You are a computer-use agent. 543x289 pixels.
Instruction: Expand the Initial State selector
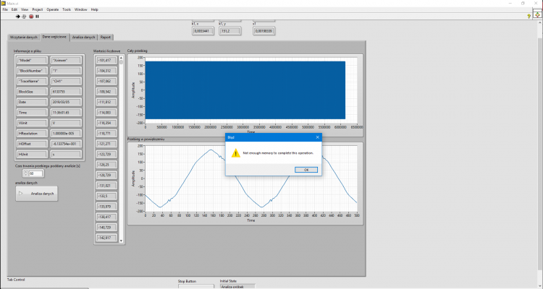coord(237,287)
